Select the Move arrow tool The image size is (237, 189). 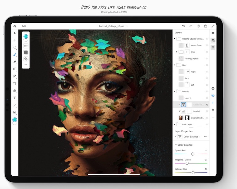[15, 33]
